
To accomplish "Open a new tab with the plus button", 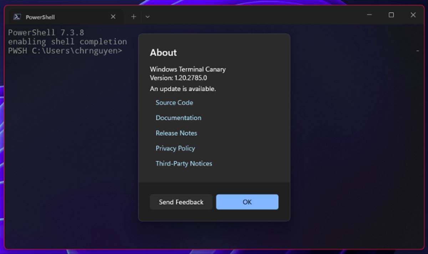I will (x=133, y=16).
